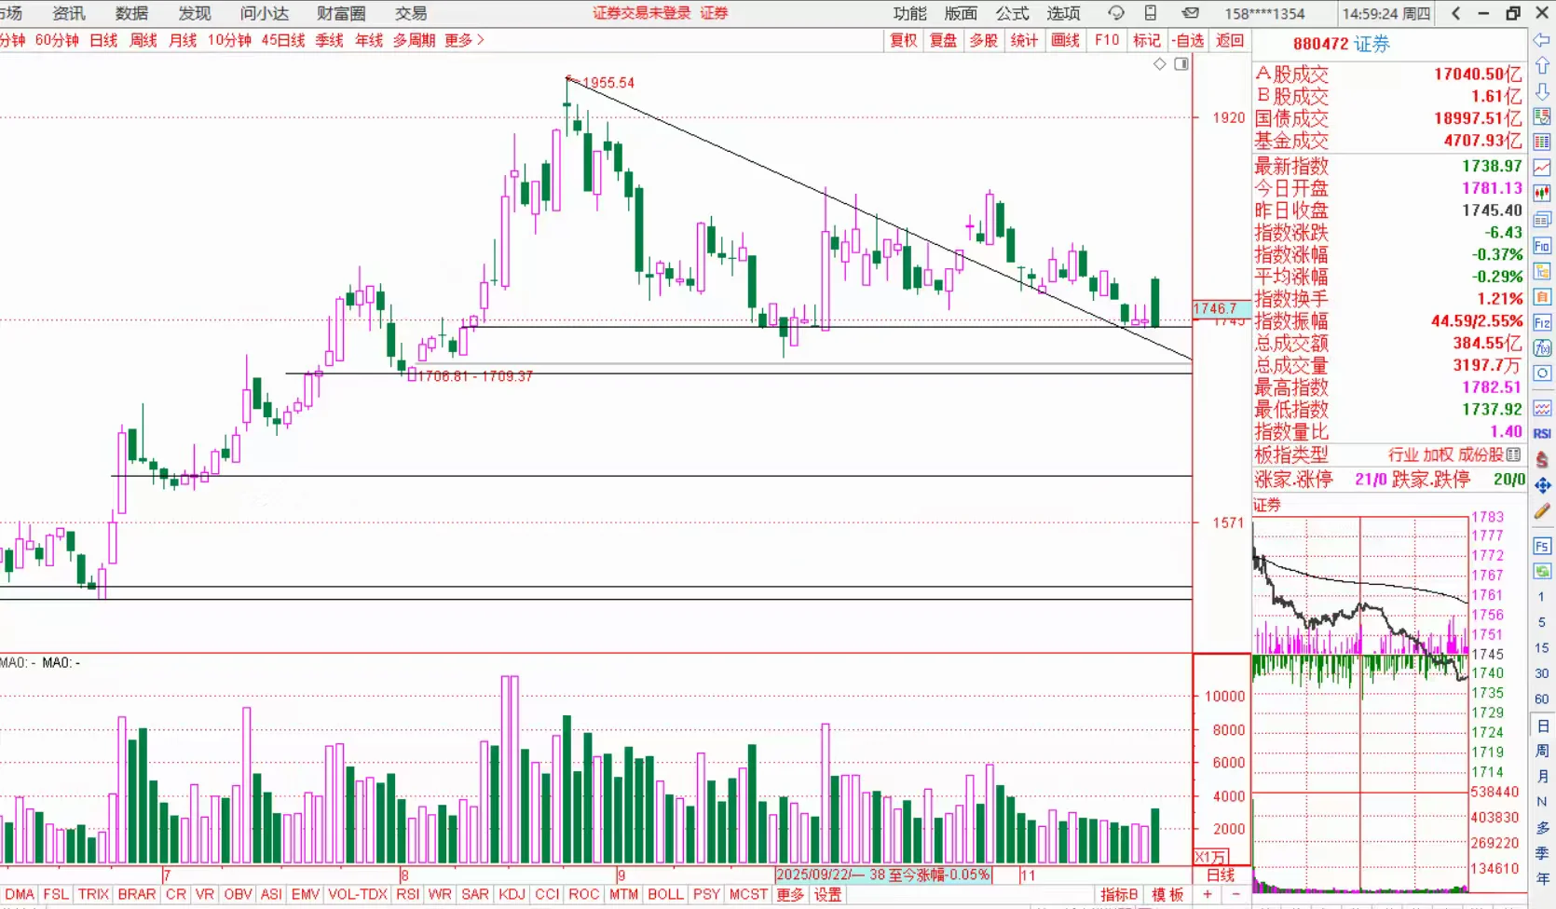This screenshot has height=909, width=1556.
Task: Click the panel layout icon atop chart
Action: pyautogui.click(x=1181, y=64)
